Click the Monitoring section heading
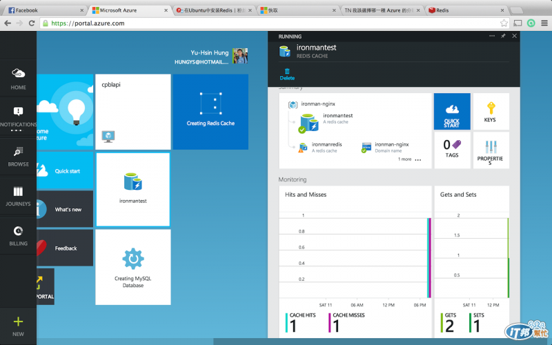The width and height of the screenshot is (552, 345). pyautogui.click(x=292, y=179)
